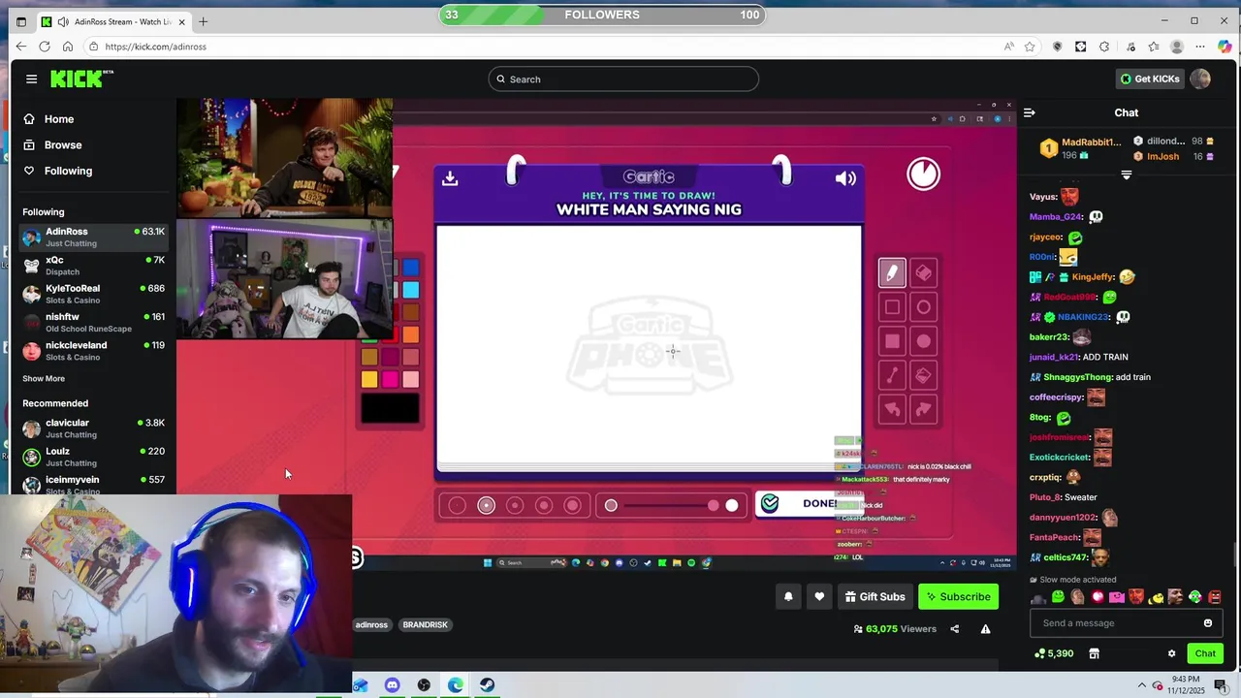The height and width of the screenshot is (698, 1241).
Task: Expand Show More under Following list
Action: click(44, 379)
